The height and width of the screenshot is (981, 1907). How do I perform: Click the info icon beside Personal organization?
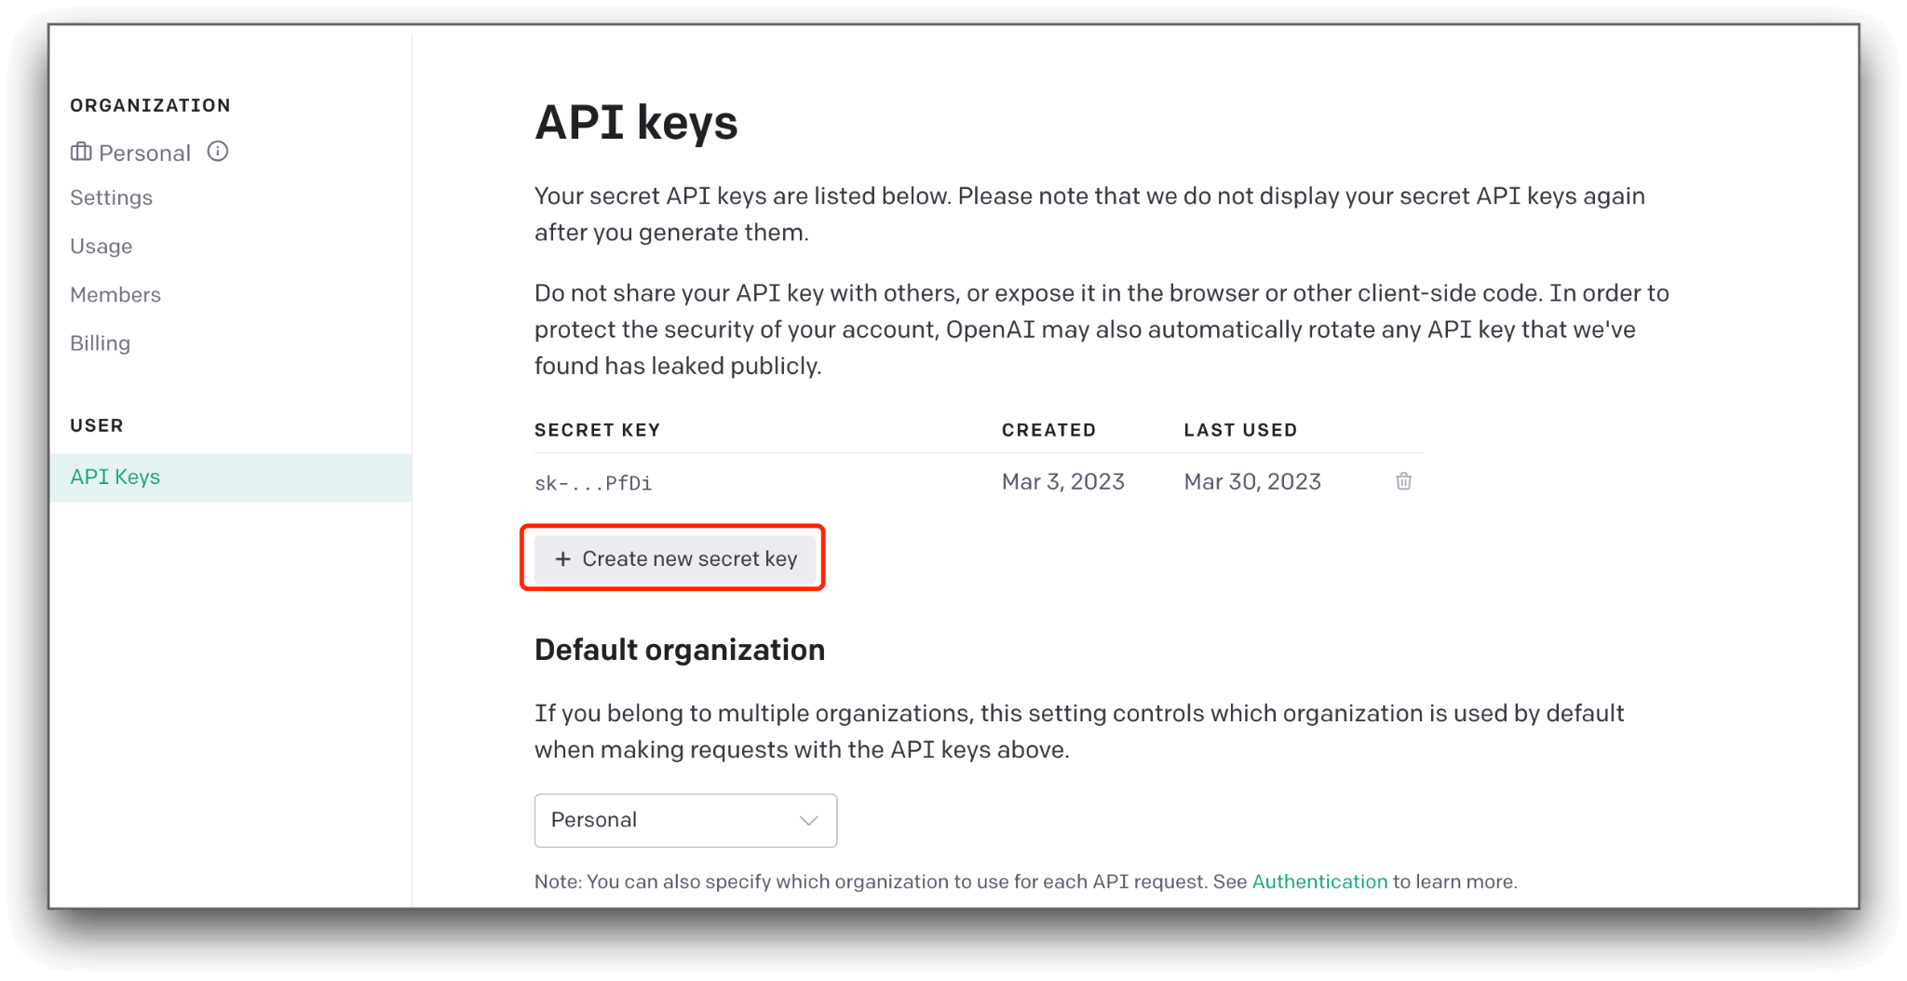click(217, 152)
